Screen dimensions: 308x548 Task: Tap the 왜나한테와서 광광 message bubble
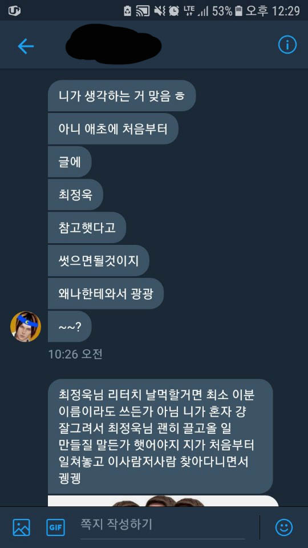pyautogui.click(x=106, y=293)
